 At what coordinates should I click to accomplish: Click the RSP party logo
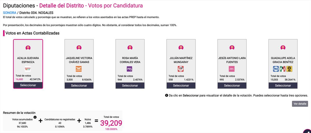(x=181, y=69)
